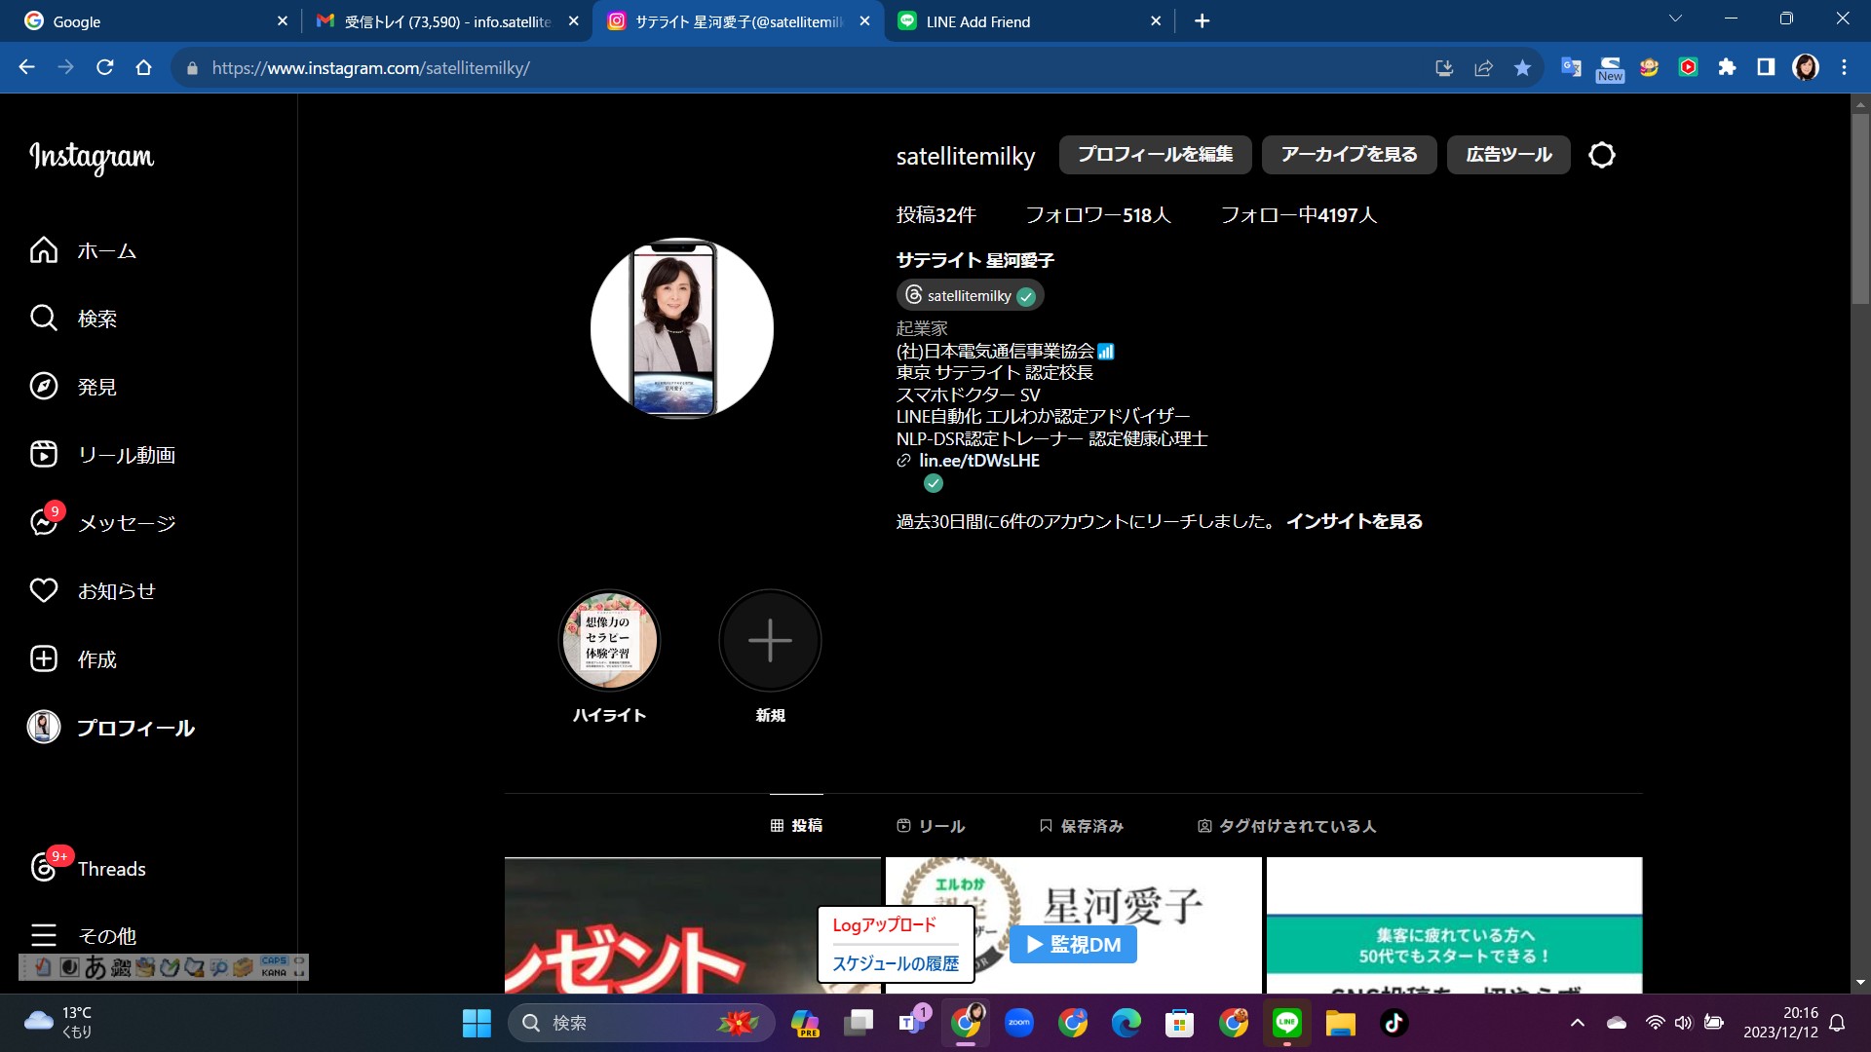This screenshot has width=1871, height=1052.
Task: Open the Instagram search (検索) sidebar item
Action: [x=73, y=319]
